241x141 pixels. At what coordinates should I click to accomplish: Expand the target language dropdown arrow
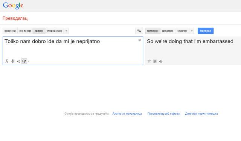(x=192, y=31)
